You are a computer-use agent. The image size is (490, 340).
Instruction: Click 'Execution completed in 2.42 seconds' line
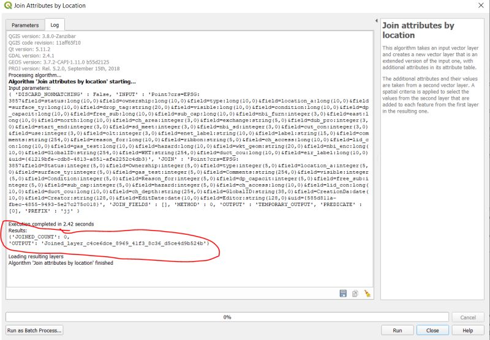coord(51,224)
